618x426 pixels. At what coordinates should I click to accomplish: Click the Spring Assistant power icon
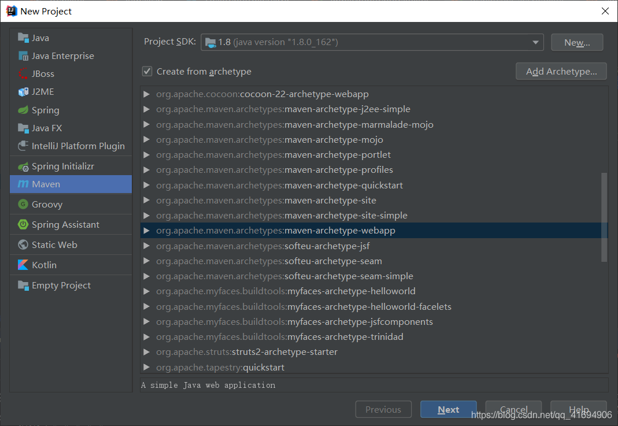pos(23,224)
